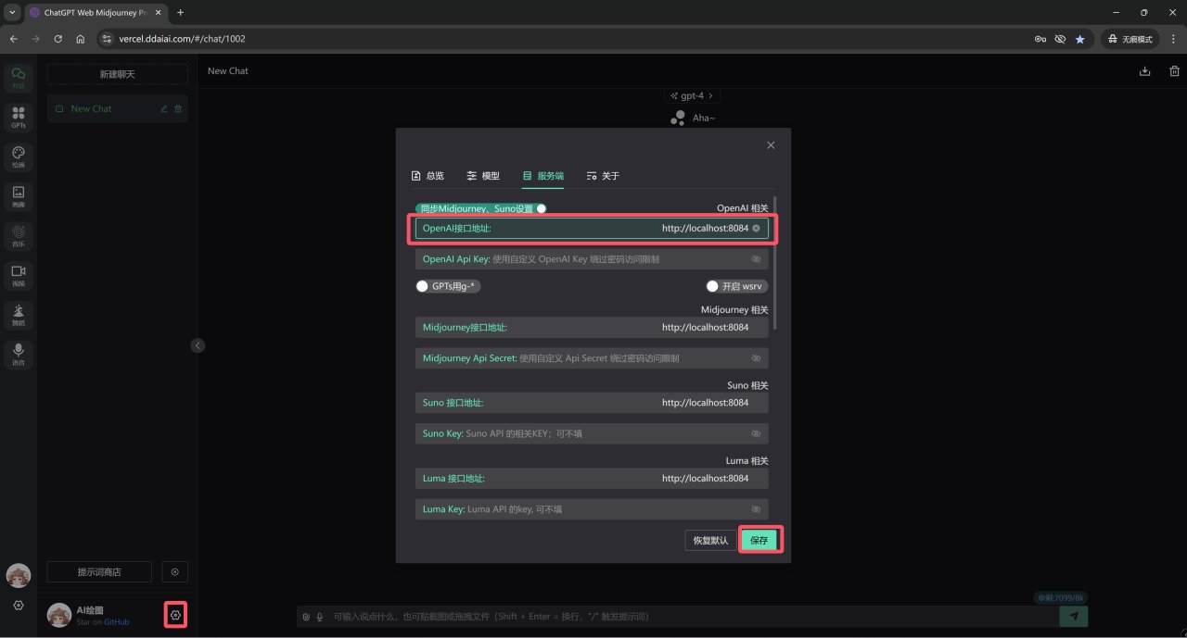Collapse the sidebar with chevron handle
Image resolution: width=1187 pixels, height=638 pixels.
(198, 345)
